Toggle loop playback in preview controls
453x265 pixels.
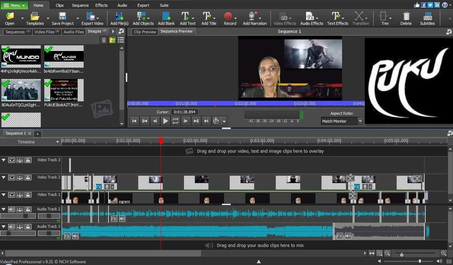coord(175,121)
